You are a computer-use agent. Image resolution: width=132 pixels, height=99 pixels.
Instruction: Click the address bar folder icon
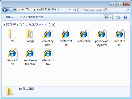pos(19,10)
